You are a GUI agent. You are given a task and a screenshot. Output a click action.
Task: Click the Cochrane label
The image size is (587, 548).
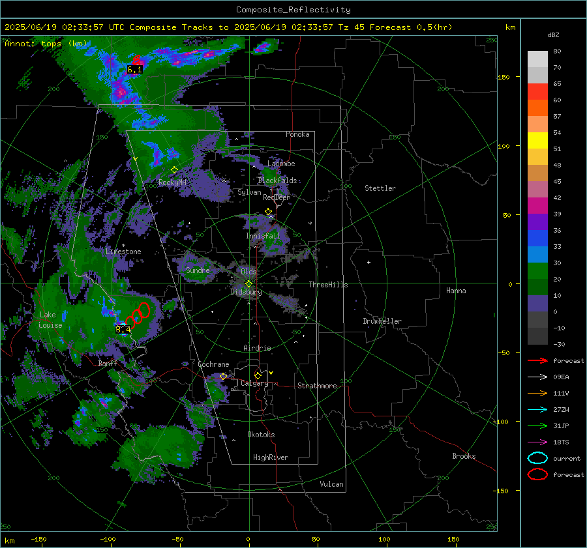[213, 364]
